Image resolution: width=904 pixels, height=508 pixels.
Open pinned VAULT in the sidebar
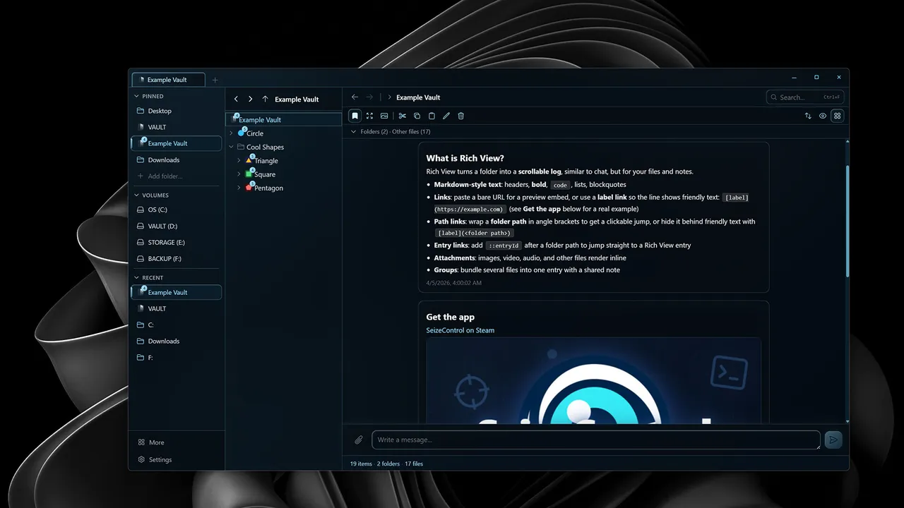click(x=177, y=127)
